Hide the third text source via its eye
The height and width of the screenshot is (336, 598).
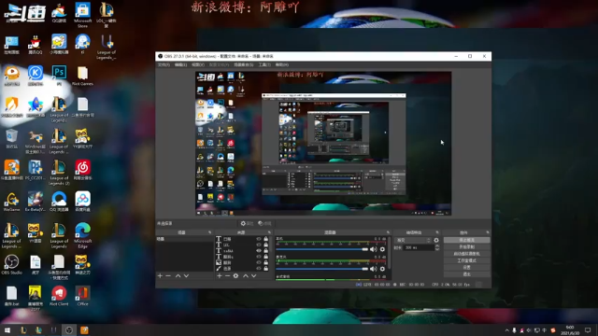point(259,251)
